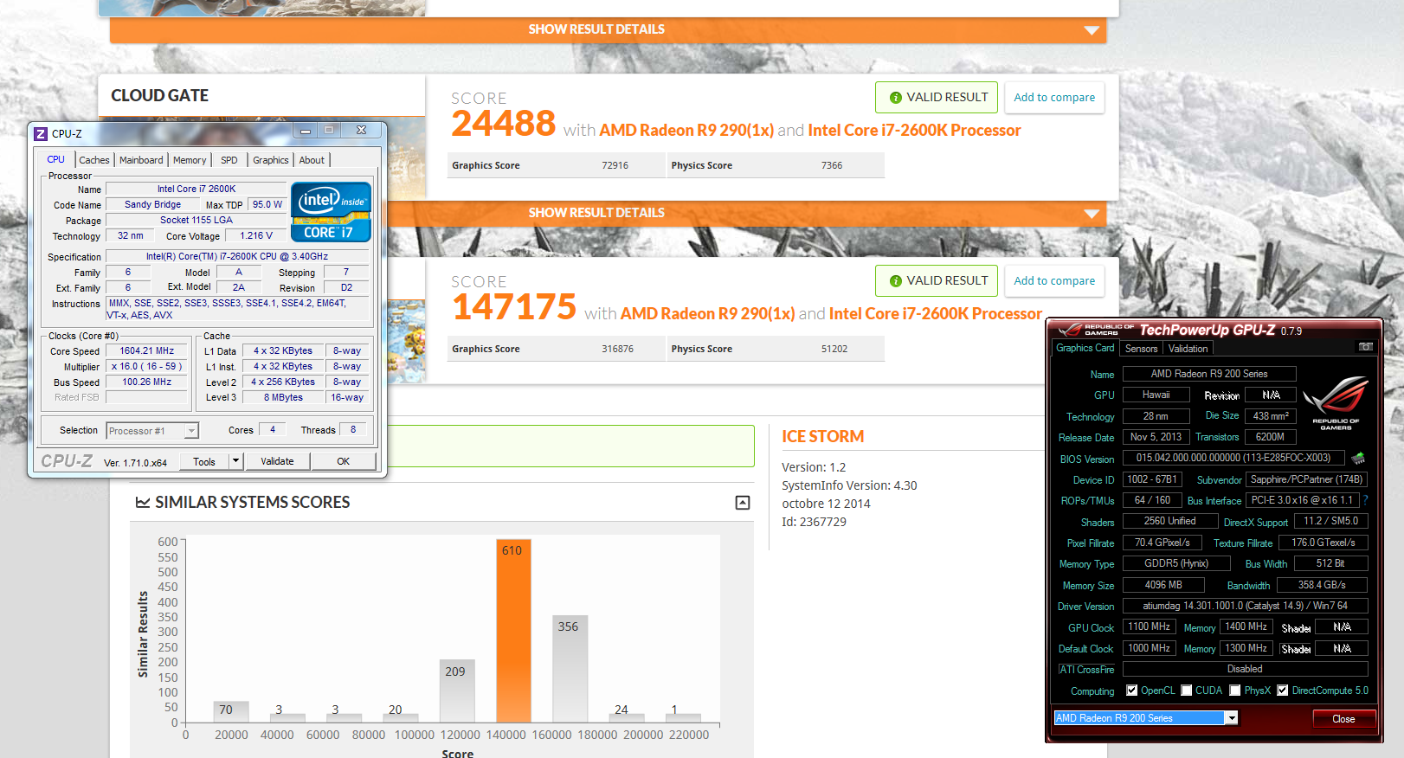This screenshot has width=1404, height=758.
Task: Click the ROG Republic of Gamers logo
Action: point(1336,402)
